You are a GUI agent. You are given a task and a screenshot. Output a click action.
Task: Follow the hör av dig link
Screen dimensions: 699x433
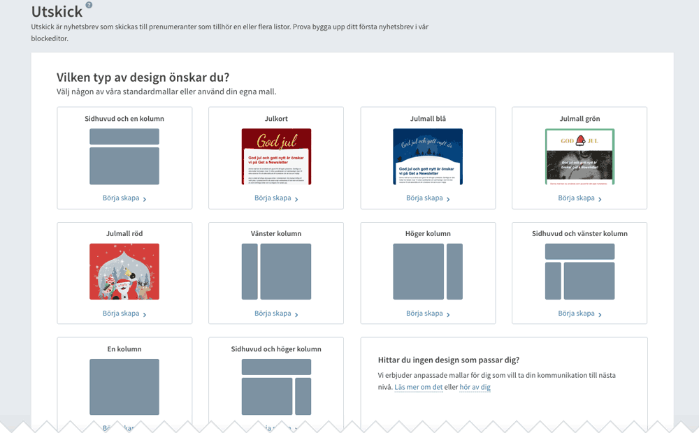point(475,387)
